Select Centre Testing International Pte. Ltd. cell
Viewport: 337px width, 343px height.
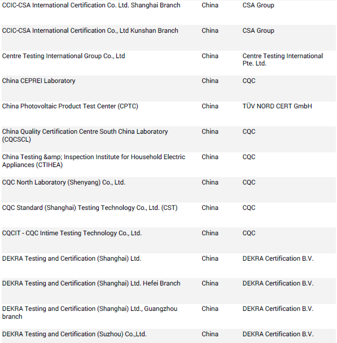click(x=282, y=59)
